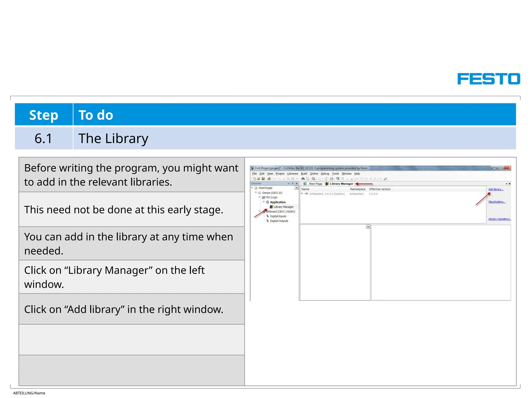The height and width of the screenshot is (398, 531).
Task: Click the Open Project folder icon
Action: tap(259, 179)
